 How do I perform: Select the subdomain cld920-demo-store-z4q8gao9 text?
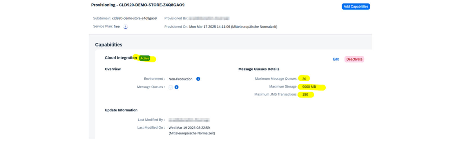click(x=134, y=18)
